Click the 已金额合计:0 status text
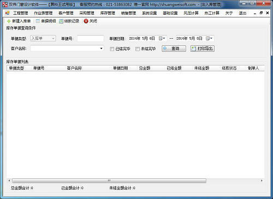The image size is (273, 199). tap(72, 188)
